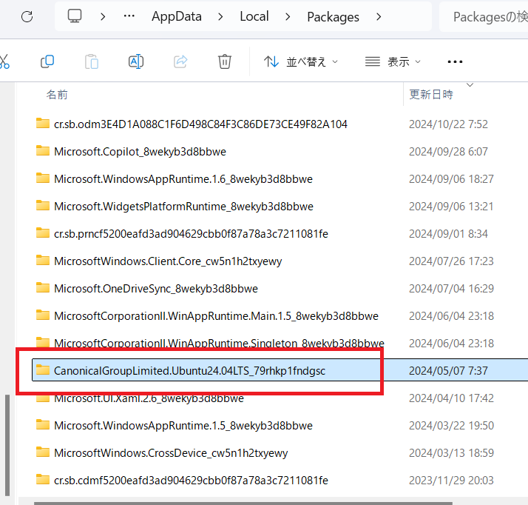Click the date 2024/05/07 7:37
This screenshot has height=505, width=528.
tap(448, 371)
